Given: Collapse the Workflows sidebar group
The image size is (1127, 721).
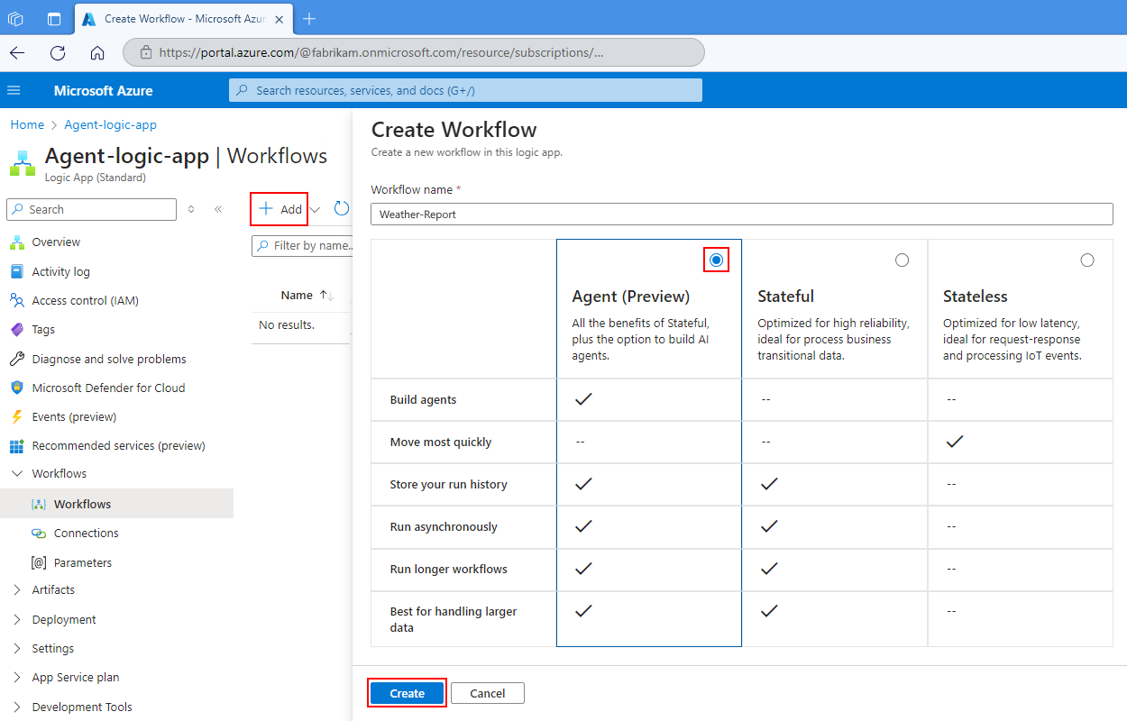Looking at the screenshot, I should (17, 473).
